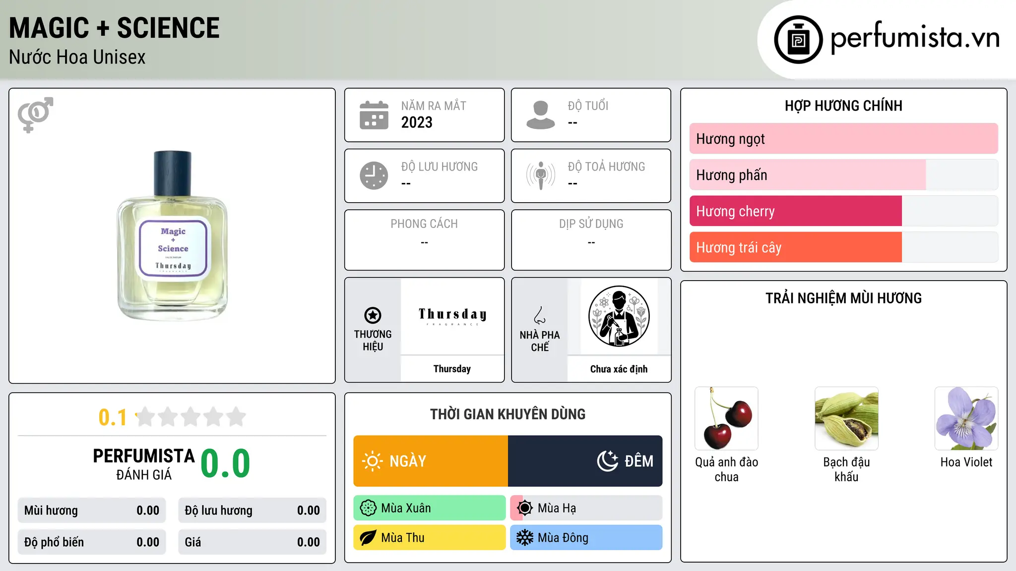Click the Giá score box
This screenshot has width=1016, height=571.
pyautogui.click(x=252, y=542)
